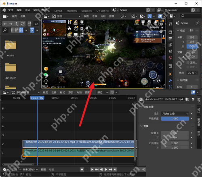The height and width of the screenshot is (177, 202).
Task: Switch to the Sculpting workspace tab
Action: (x=87, y=11)
